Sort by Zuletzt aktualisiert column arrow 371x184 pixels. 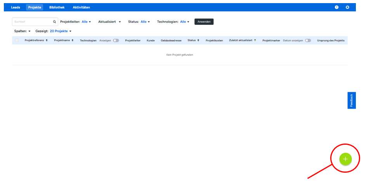pos(255,40)
